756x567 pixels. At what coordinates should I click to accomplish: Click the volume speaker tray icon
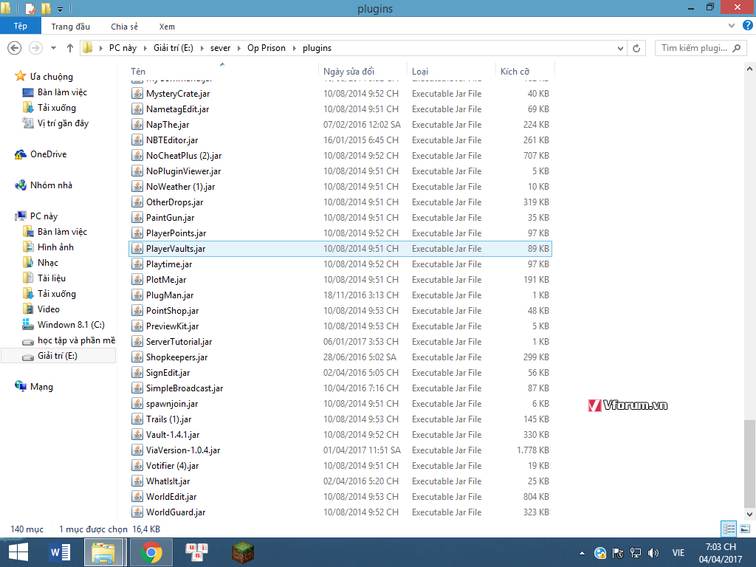(653, 553)
